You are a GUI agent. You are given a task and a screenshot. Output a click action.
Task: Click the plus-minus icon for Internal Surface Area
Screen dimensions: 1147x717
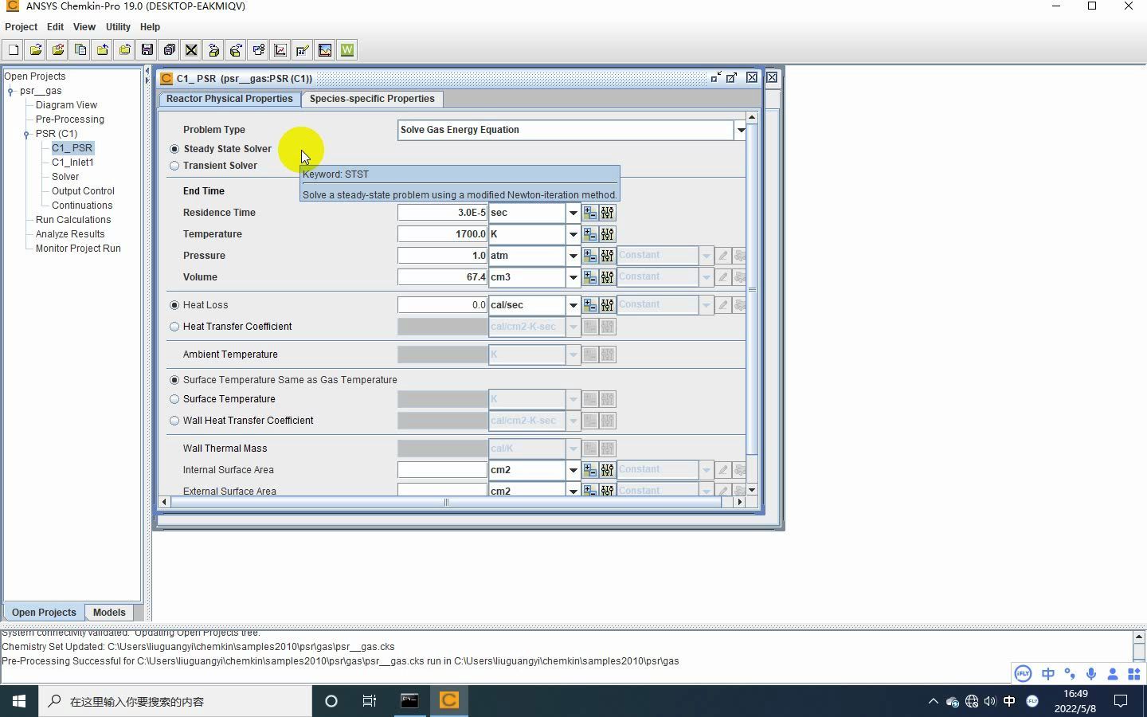(590, 470)
